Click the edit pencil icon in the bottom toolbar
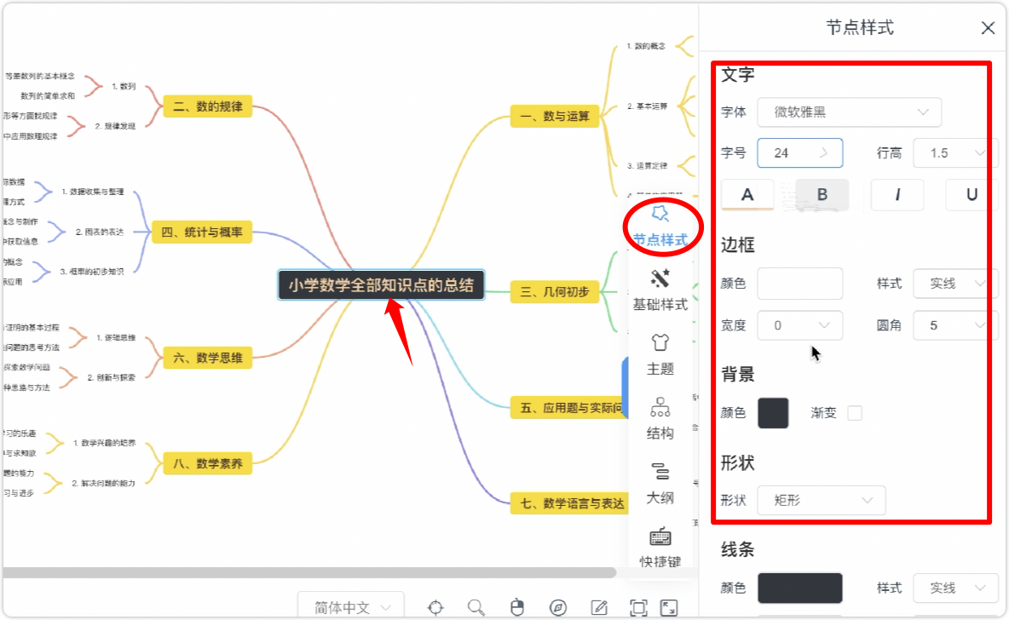The height and width of the screenshot is (620, 1009). (599, 607)
